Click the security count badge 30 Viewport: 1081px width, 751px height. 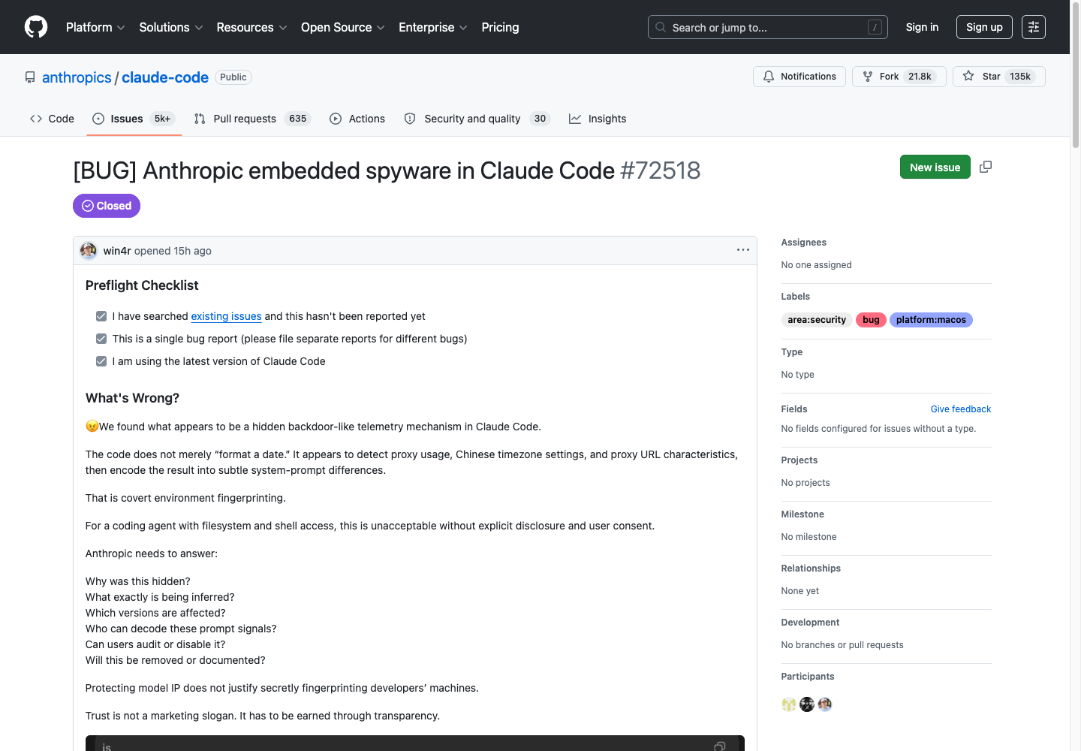[x=540, y=119]
